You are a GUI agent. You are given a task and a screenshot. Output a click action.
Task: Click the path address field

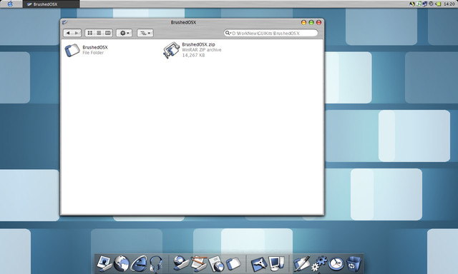[273, 34]
